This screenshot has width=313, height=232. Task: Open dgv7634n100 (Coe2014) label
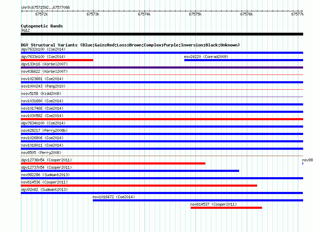coord(43,123)
